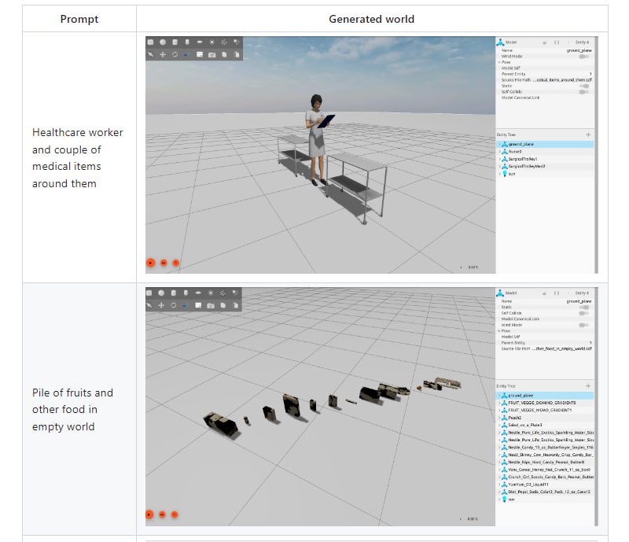
Task: Select the Sphere shape tool in top scene
Action: (163, 42)
